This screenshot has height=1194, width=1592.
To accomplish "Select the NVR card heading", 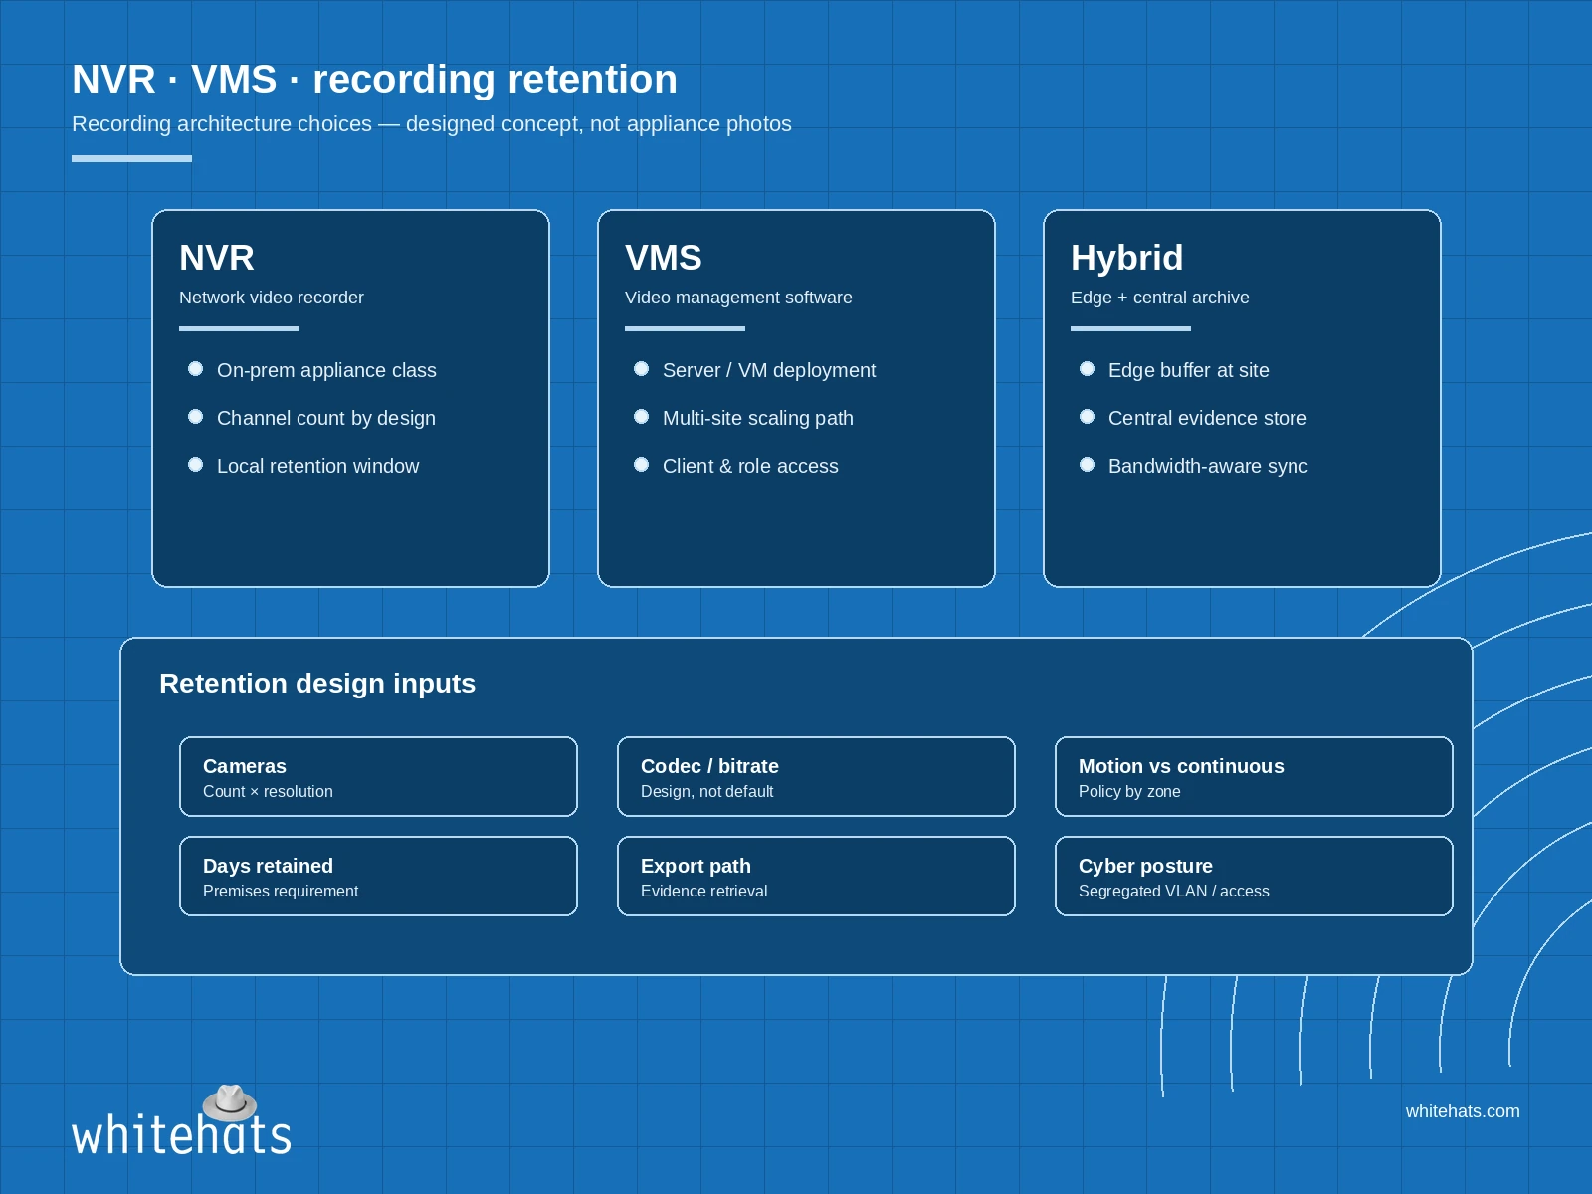I will [x=217, y=258].
